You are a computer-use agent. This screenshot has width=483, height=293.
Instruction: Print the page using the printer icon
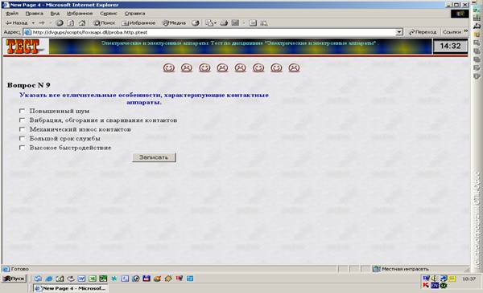click(x=224, y=23)
